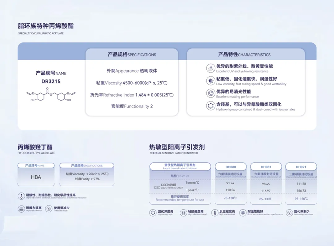The width and height of the screenshot is (334, 246).
Task: Click the HBA product name box
Action: coord(36,177)
